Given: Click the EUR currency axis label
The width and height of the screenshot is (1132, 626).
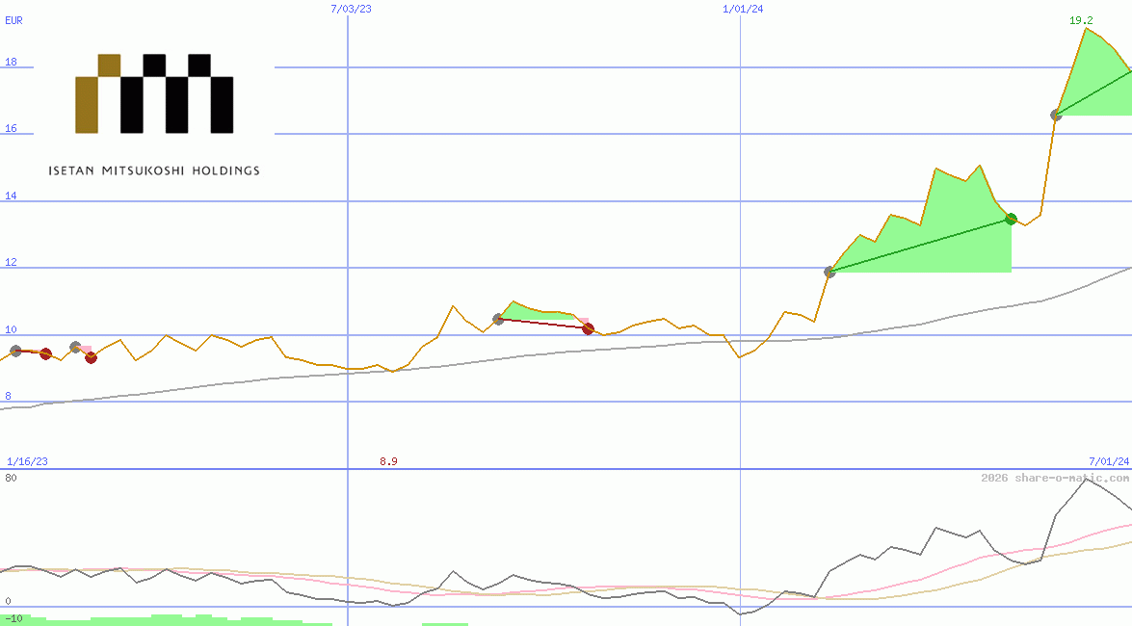Looking at the screenshot, I should (13, 20).
